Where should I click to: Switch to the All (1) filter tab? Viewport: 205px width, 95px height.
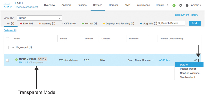[x=11, y=24]
